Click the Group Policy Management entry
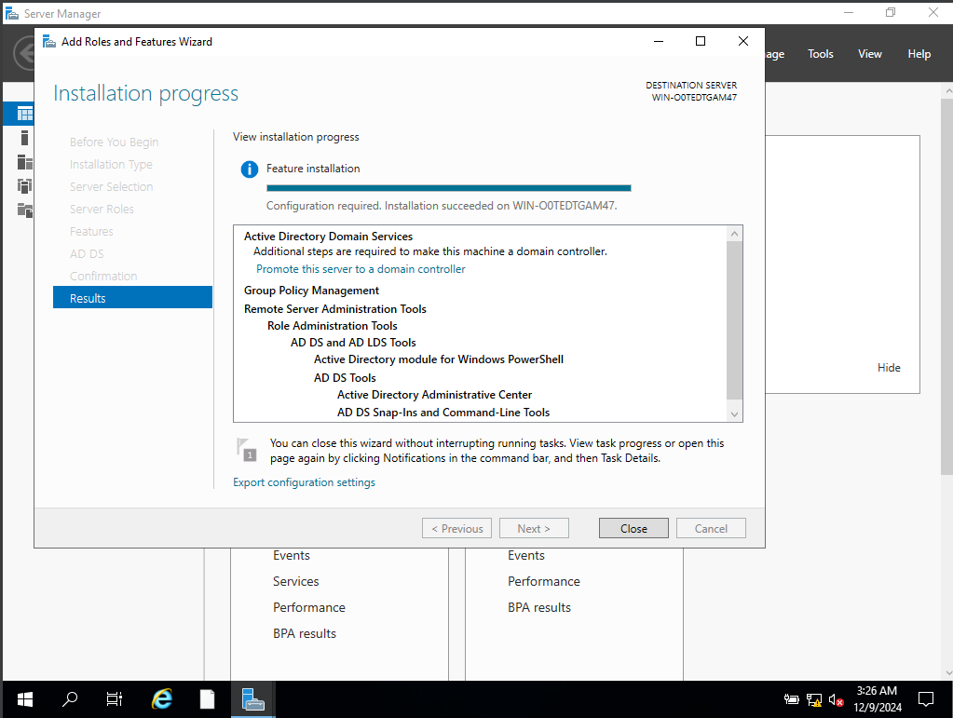 (x=311, y=291)
